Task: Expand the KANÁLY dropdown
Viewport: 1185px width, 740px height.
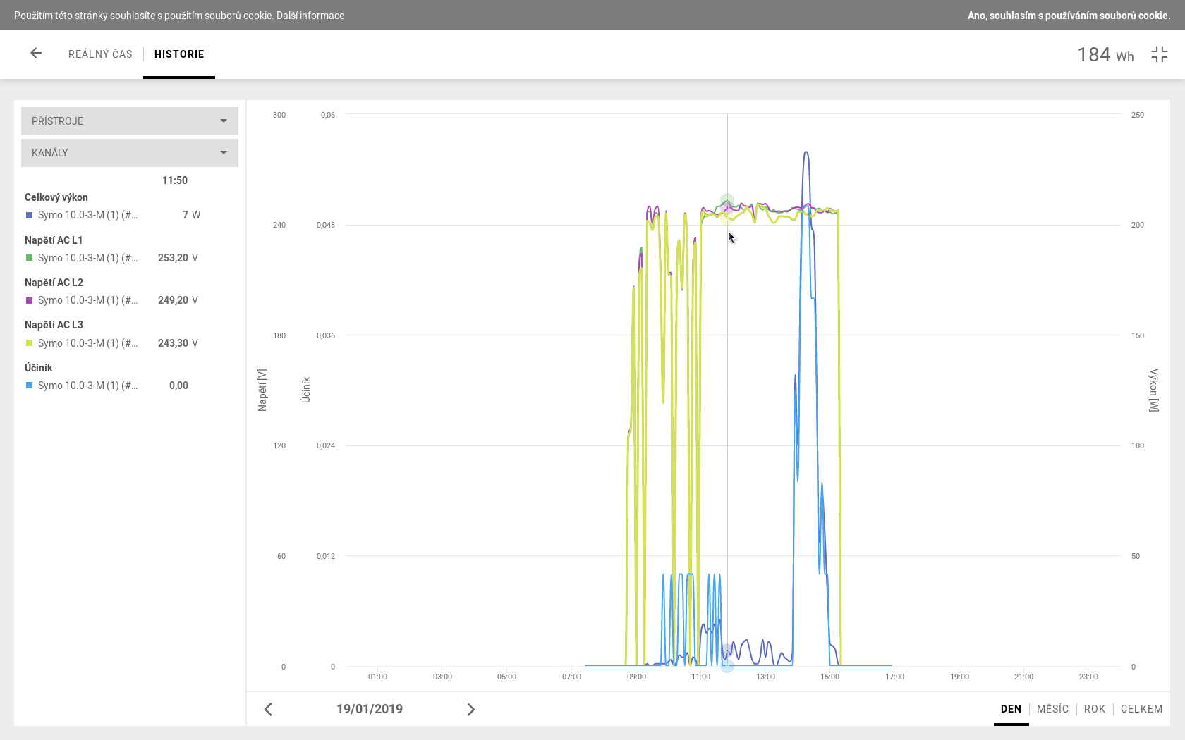Action: click(130, 153)
